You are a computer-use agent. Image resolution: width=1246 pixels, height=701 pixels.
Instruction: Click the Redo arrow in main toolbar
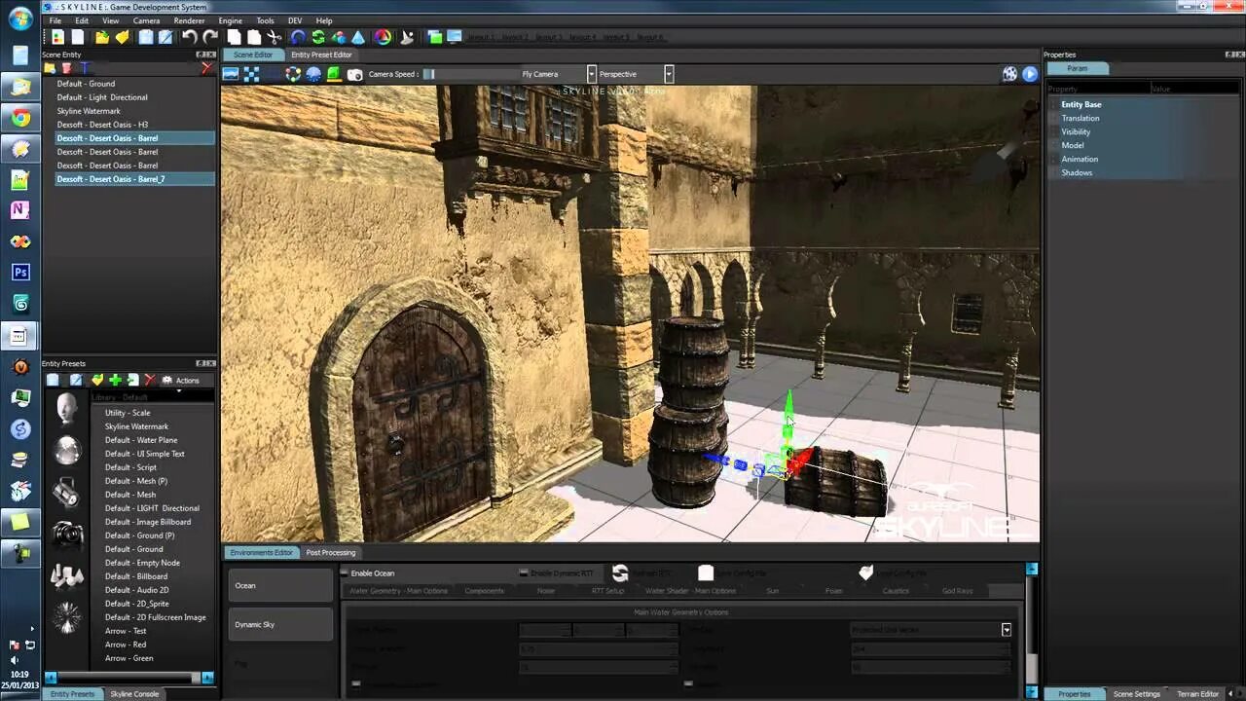tap(210, 37)
